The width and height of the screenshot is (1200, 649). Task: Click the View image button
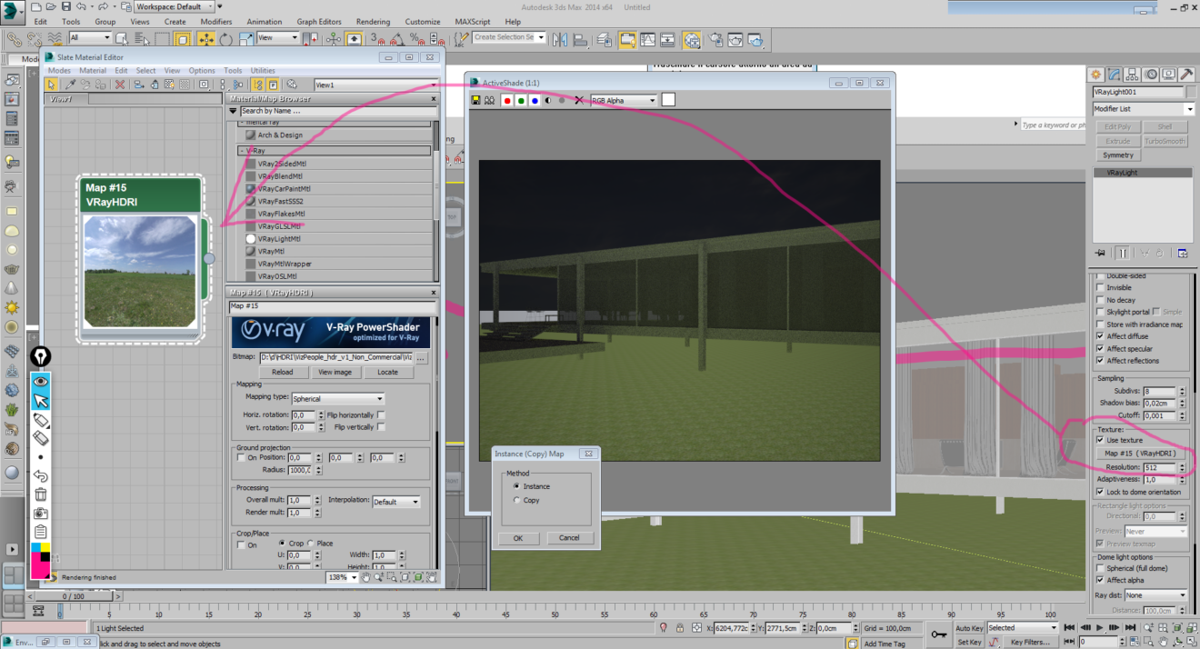[335, 372]
